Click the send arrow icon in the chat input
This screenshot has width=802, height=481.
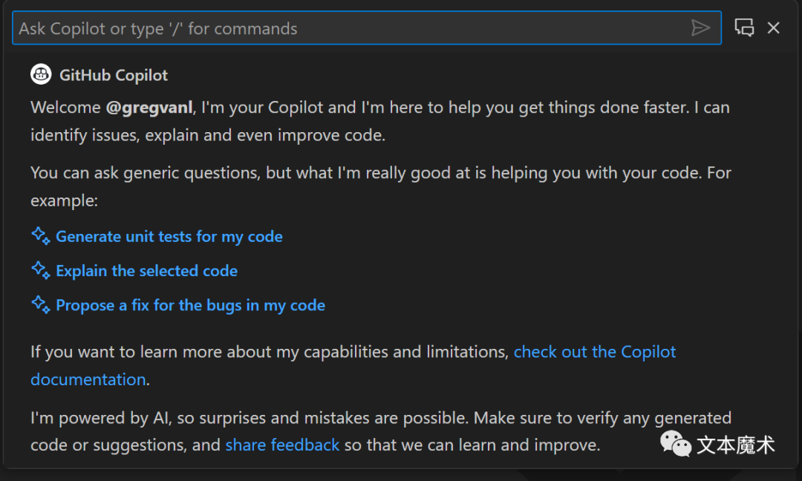pos(700,27)
